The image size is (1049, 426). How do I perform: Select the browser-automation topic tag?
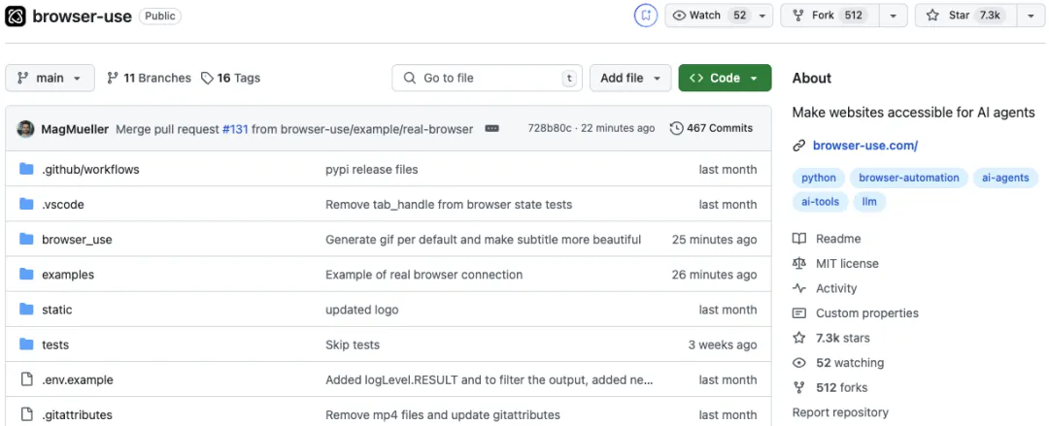pos(908,178)
